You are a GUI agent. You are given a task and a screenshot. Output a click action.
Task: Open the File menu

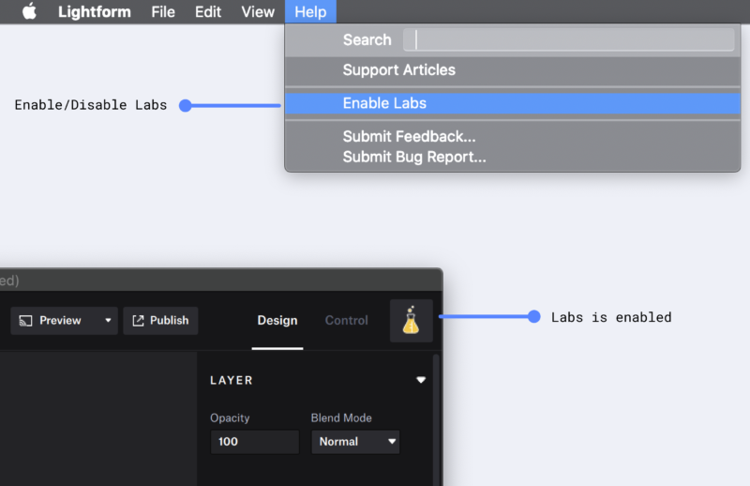pyautogui.click(x=163, y=12)
